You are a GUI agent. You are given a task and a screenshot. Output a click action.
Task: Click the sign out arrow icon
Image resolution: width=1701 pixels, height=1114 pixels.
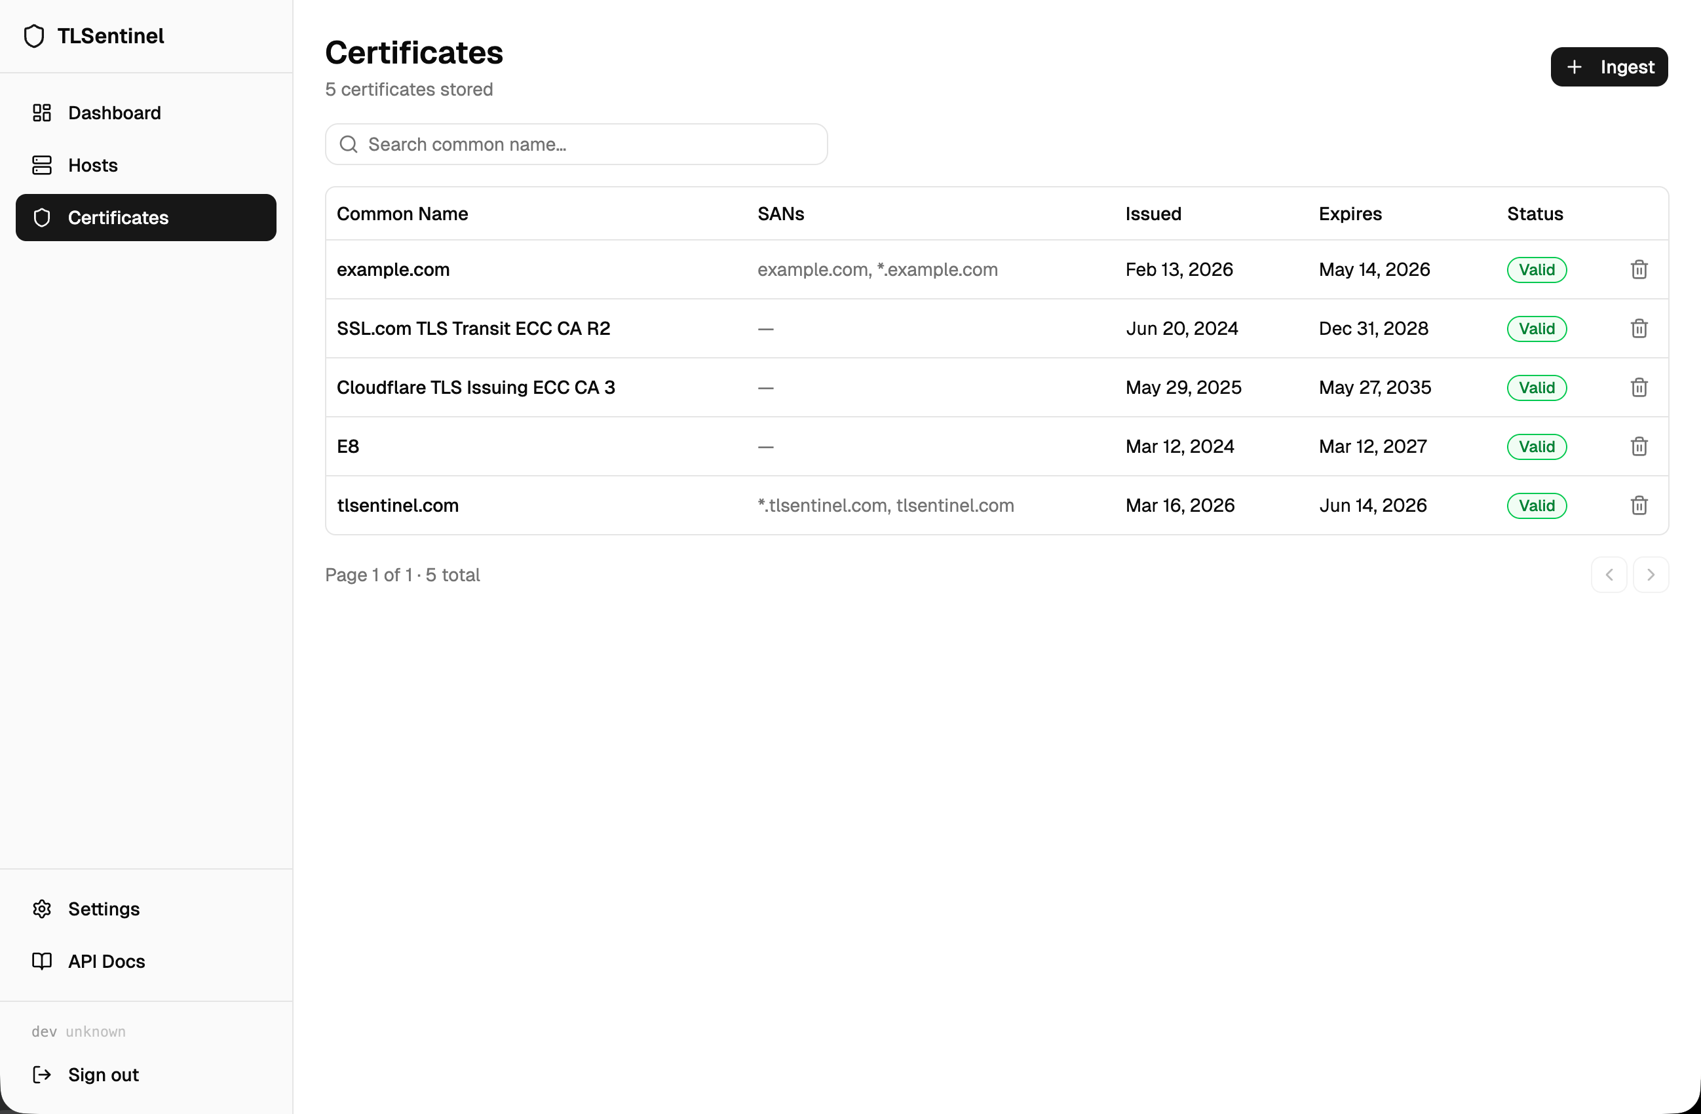(41, 1074)
